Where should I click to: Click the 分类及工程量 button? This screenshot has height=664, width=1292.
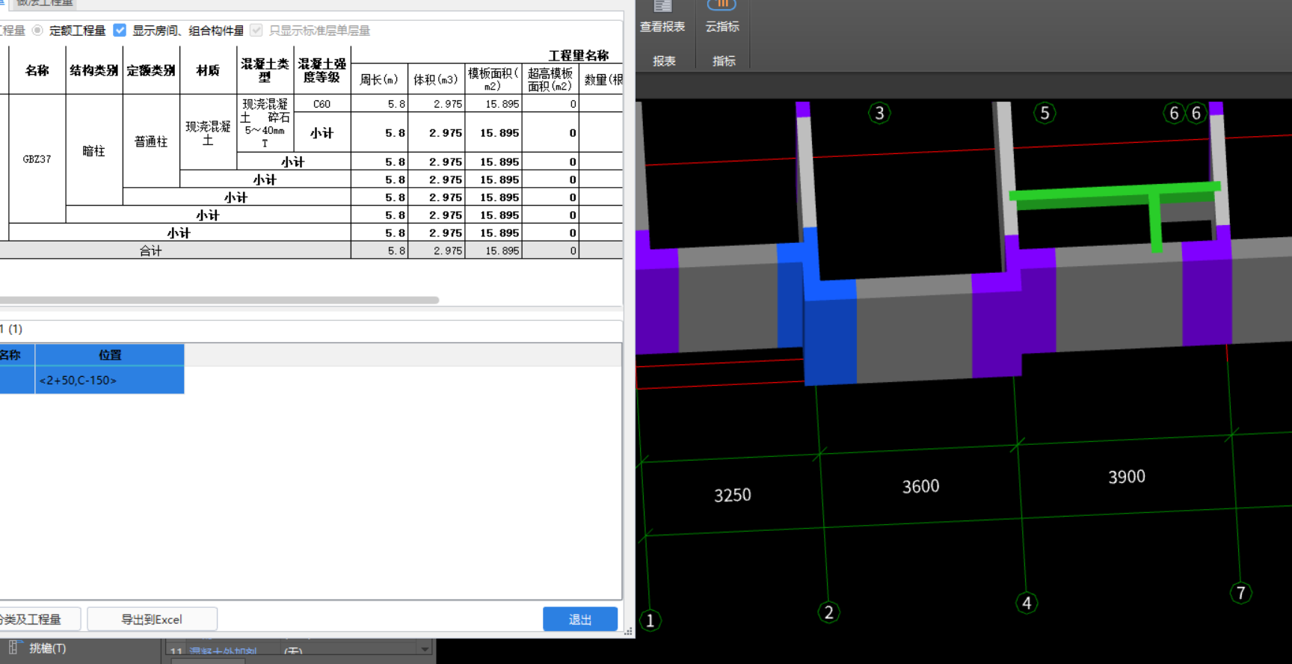(x=37, y=619)
